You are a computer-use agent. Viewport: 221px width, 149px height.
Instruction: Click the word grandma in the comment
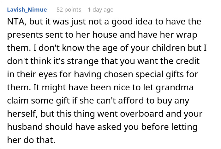pyautogui.click(x=175, y=88)
